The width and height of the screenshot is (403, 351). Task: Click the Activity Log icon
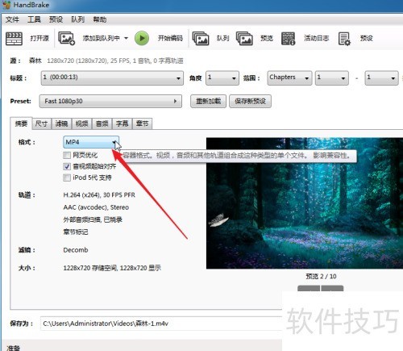[288, 39]
